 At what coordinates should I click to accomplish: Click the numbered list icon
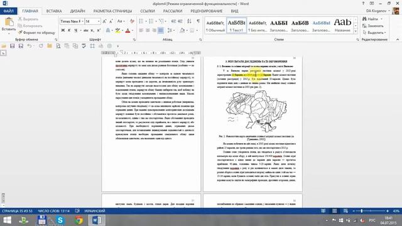[151, 21]
